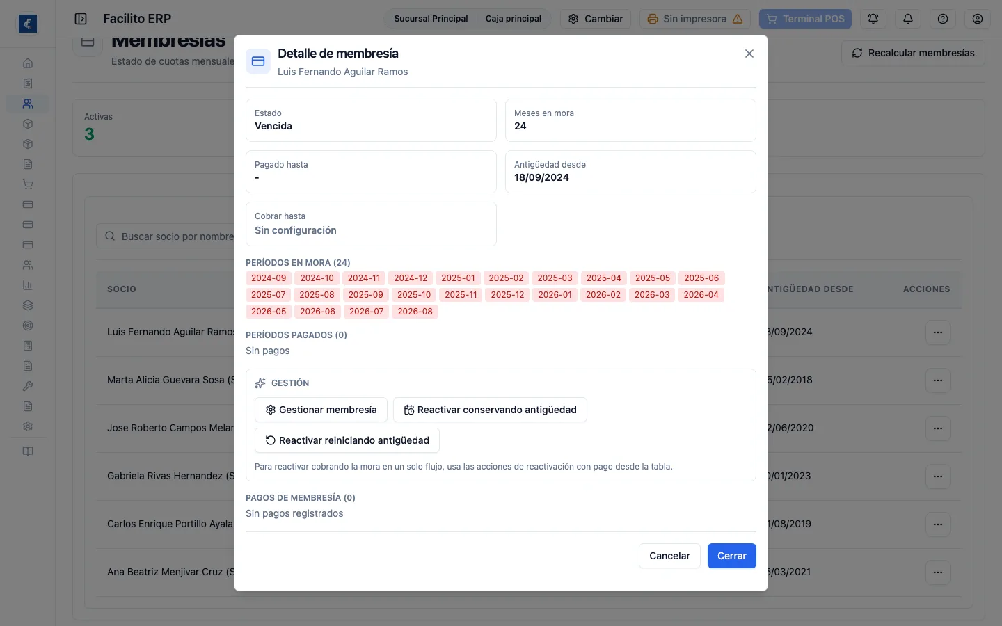The image size is (1002, 626).
Task: Close the Detalle de membresía dialog
Action: [x=749, y=54]
